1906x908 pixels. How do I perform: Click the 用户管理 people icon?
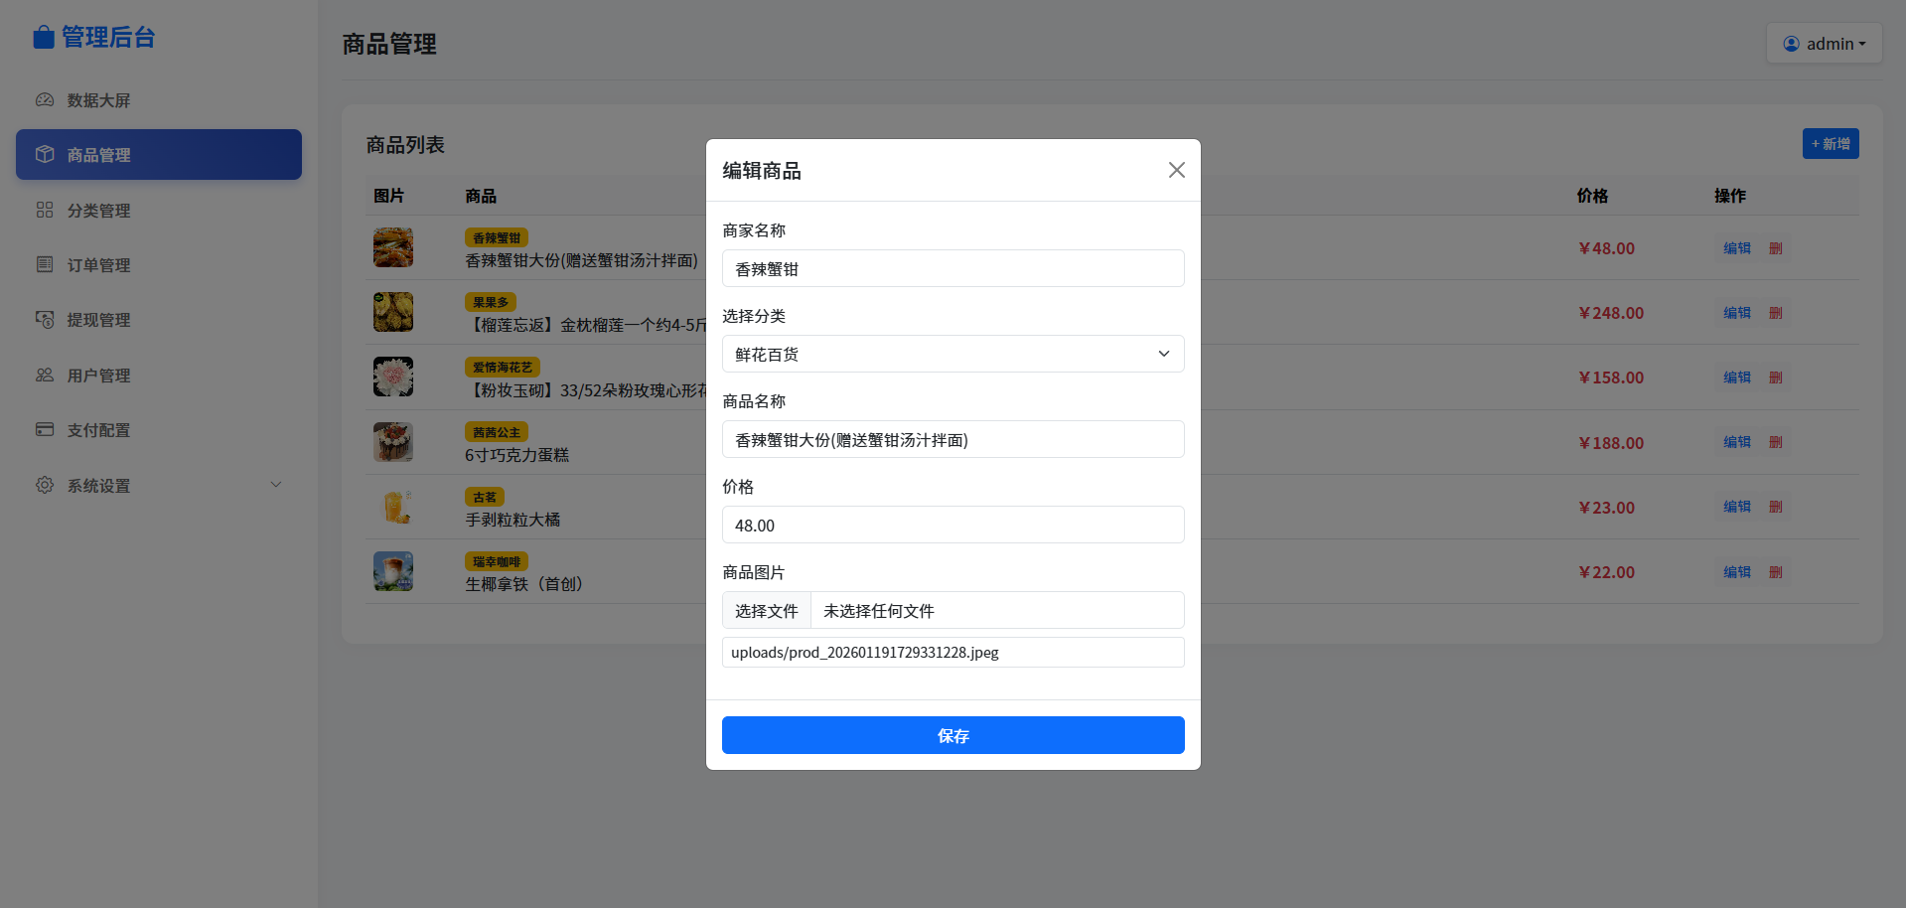[45, 375]
